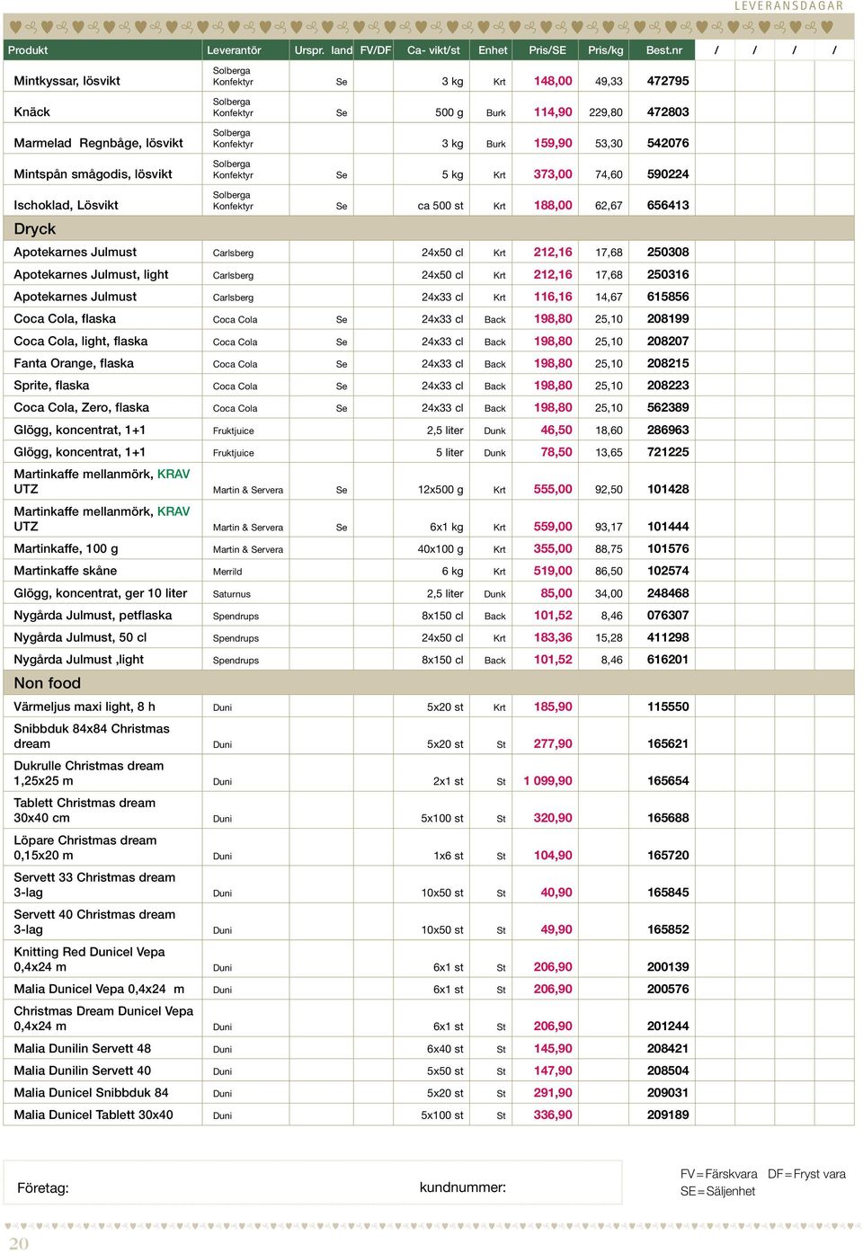
Task: Click the supplier name Saturnus
Action: click(232, 594)
